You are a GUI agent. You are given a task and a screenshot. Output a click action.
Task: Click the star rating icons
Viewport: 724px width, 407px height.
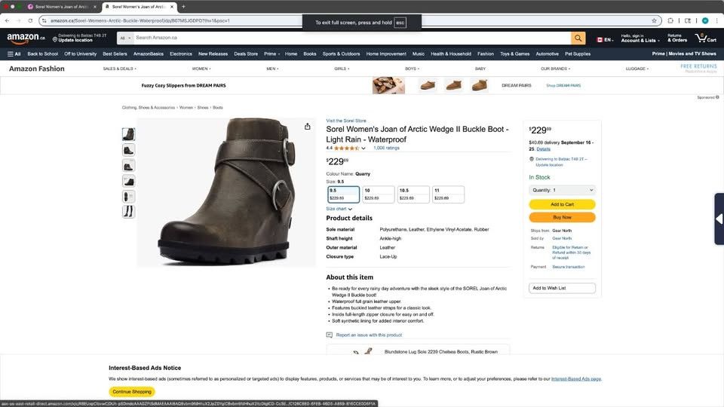(346, 148)
